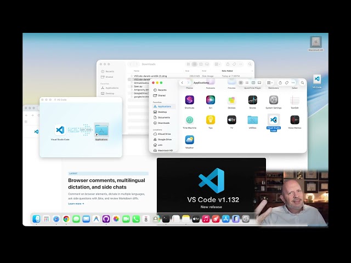Select the Weather app icon

(189, 140)
